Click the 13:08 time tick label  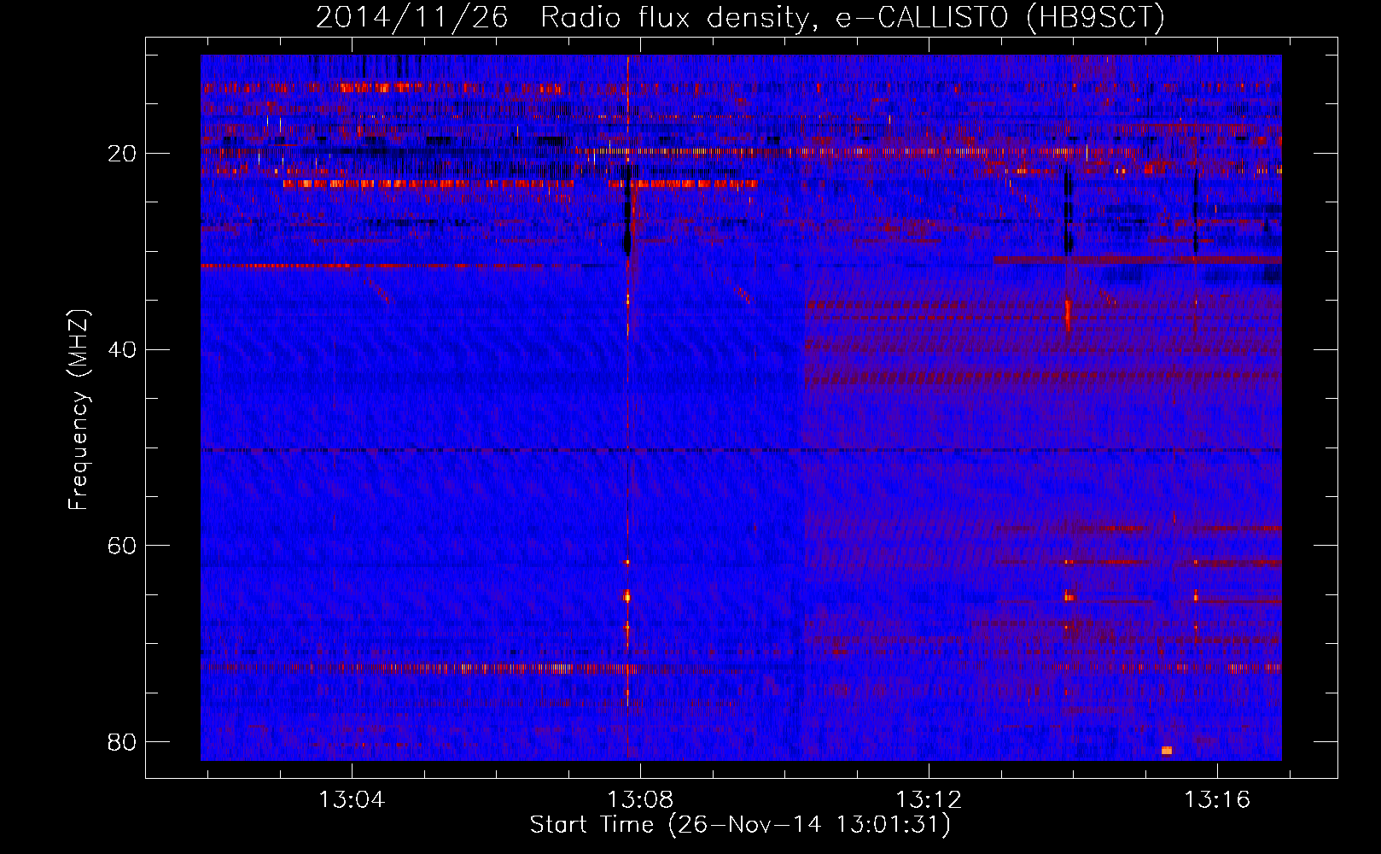(639, 799)
